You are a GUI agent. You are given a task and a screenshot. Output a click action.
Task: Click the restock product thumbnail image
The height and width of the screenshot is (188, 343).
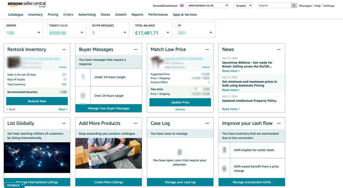14,63
